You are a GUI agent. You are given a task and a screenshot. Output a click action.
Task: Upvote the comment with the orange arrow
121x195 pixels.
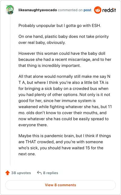(8, 173)
